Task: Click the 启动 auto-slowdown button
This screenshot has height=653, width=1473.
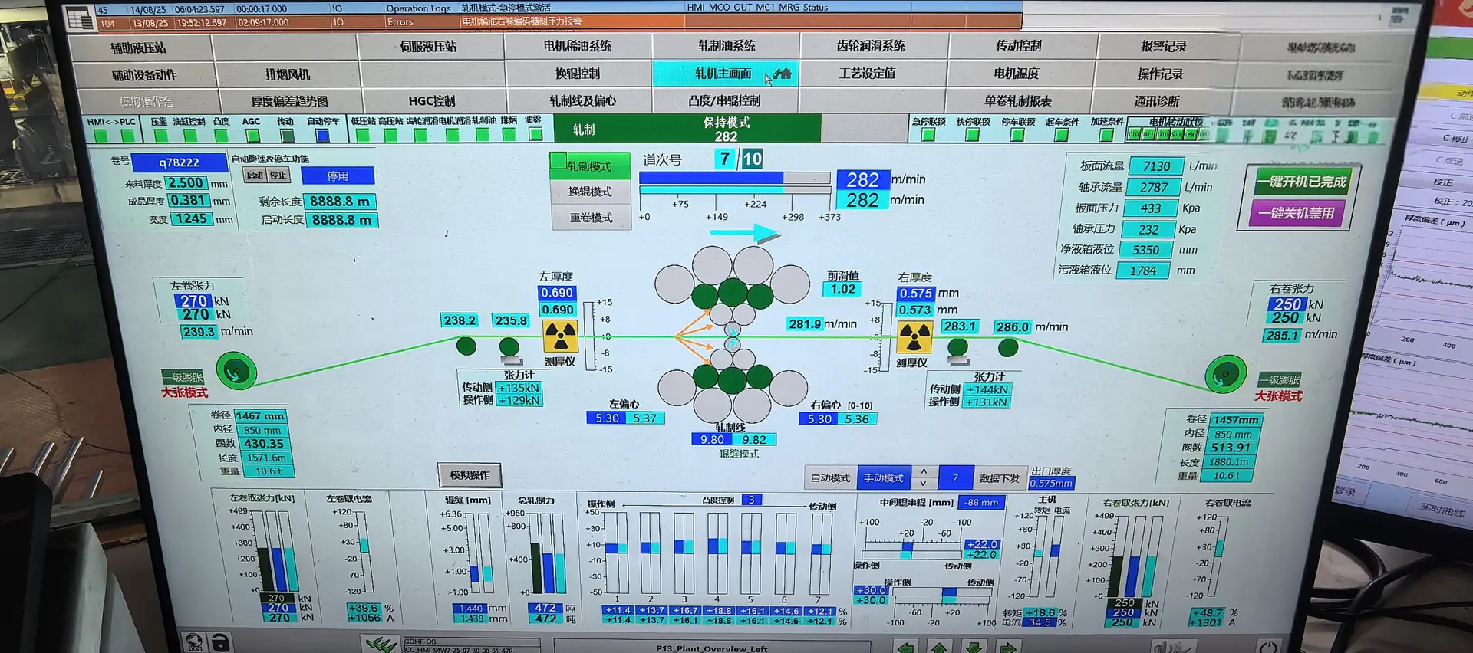Action: 255,175
